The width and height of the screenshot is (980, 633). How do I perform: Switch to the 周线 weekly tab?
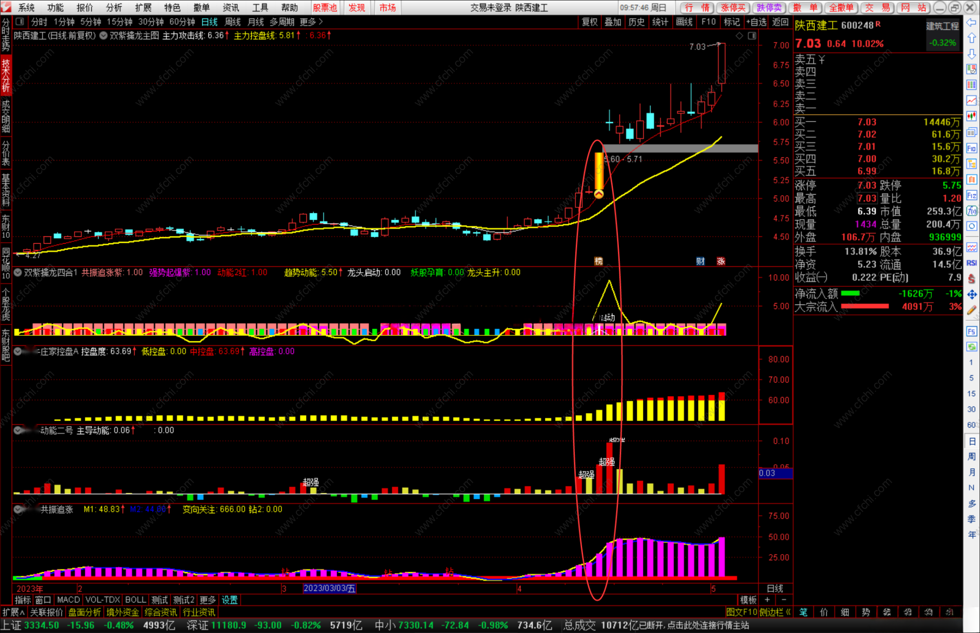pos(233,22)
